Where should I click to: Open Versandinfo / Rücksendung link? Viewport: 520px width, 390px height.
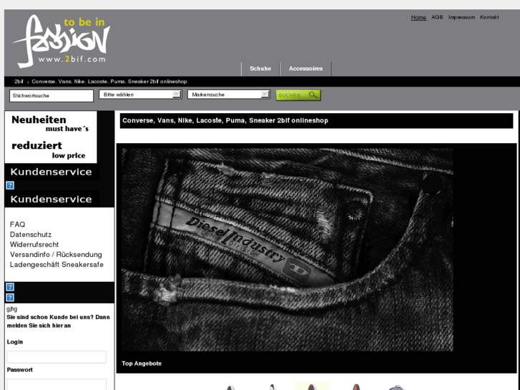56,254
